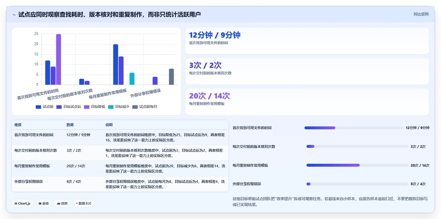The image size is (441, 219).
Task: Click 外部分享权限错误 in table's first column
Action: point(29,182)
